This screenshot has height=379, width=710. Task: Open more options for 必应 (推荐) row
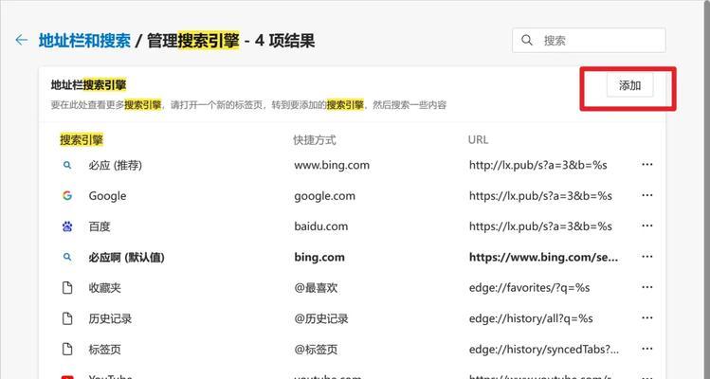647,165
